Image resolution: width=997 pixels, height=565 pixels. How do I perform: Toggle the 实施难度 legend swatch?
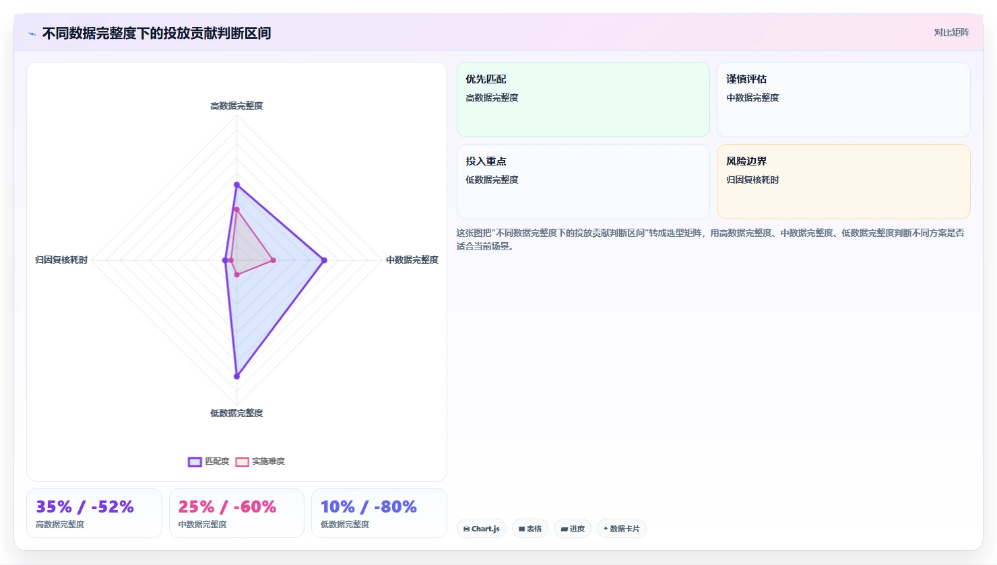click(242, 462)
